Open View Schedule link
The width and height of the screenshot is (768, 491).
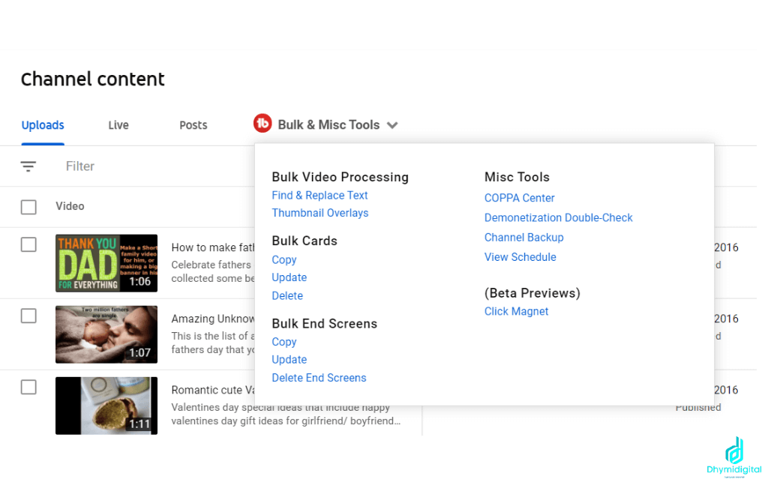(520, 257)
